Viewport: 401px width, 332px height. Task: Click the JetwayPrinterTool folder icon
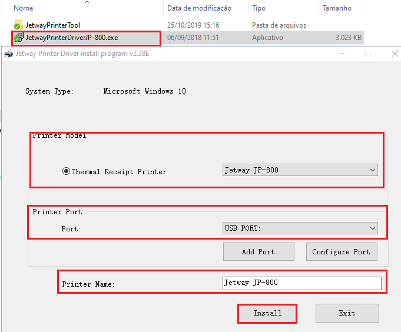click(18, 25)
